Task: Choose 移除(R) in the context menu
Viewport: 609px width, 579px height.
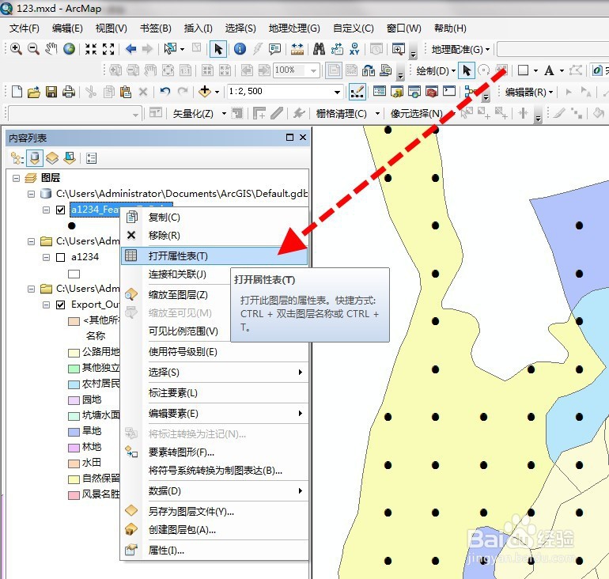Action: 214,236
